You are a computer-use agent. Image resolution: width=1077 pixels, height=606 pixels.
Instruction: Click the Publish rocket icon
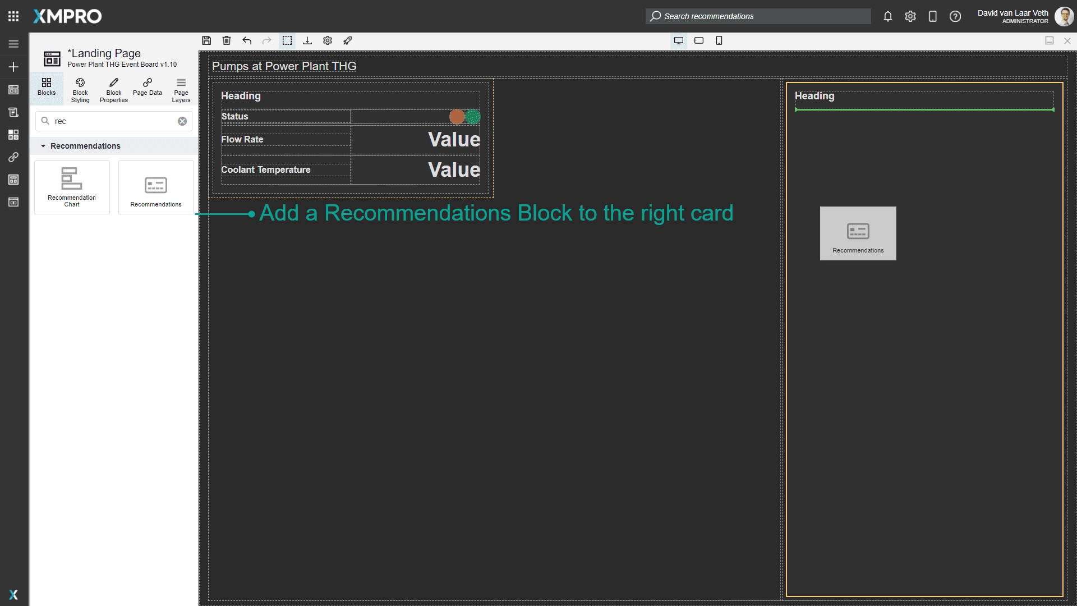click(348, 40)
